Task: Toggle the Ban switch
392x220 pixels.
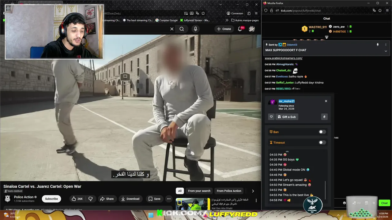Action: (x=322, y=132)
